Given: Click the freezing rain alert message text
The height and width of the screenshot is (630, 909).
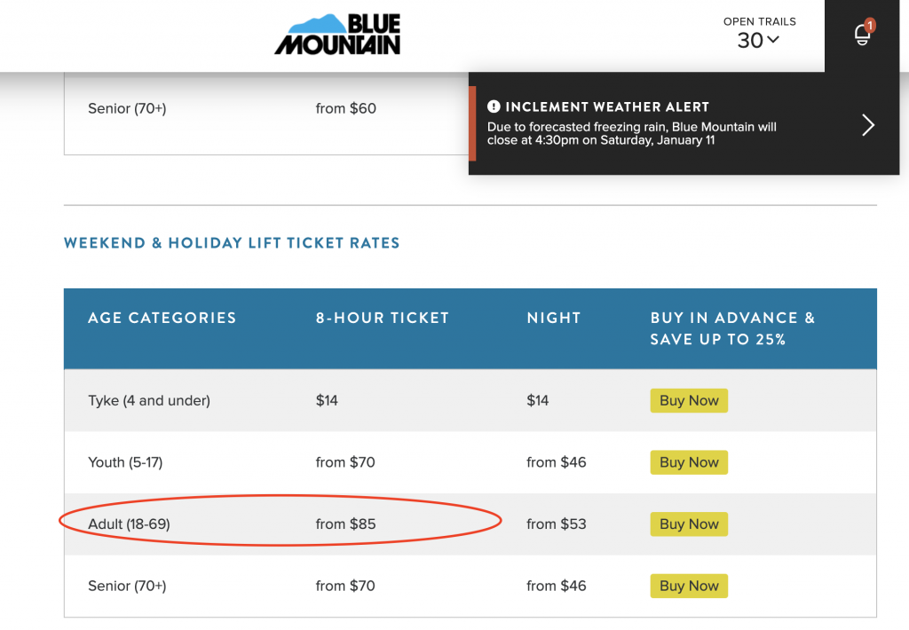Looking at the screenshot, I should (x=631, y=133).
